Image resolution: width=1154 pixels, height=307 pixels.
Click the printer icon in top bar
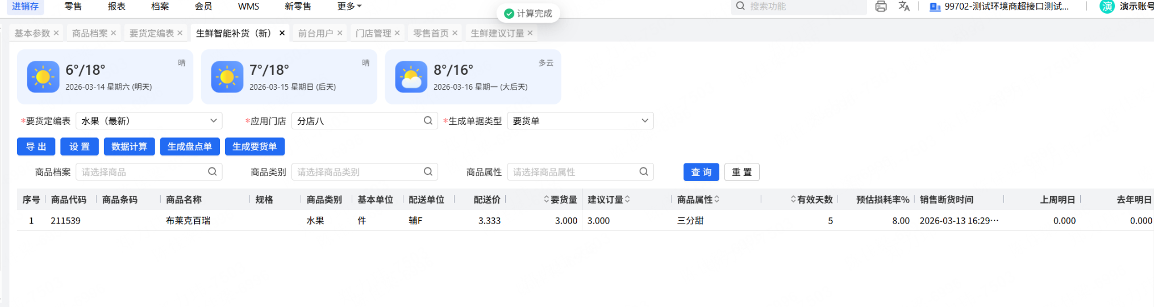[x=881, y=6]
